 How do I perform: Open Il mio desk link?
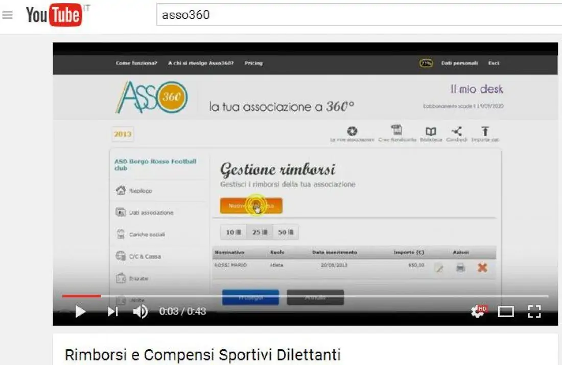click(x=477, y=89)
